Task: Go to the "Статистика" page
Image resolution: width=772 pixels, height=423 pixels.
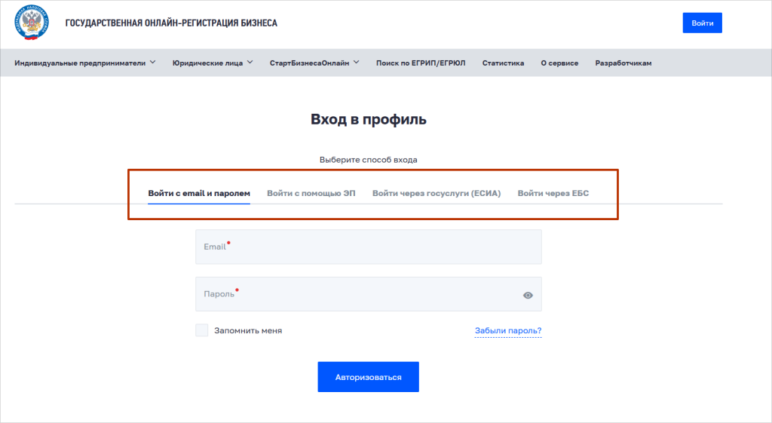Action: click(503, 63)
